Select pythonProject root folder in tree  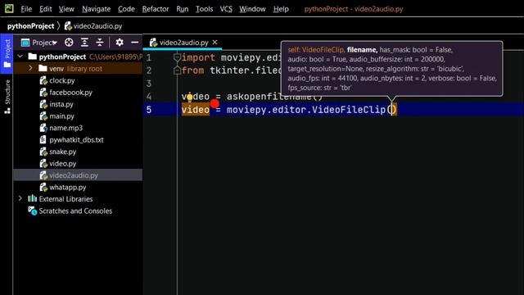62,57
